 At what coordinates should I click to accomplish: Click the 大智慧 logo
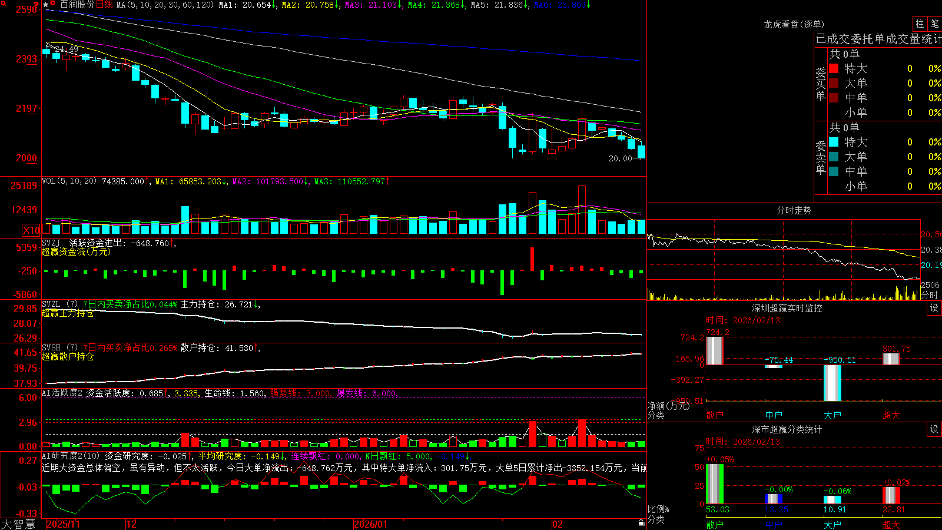point(18,524)
